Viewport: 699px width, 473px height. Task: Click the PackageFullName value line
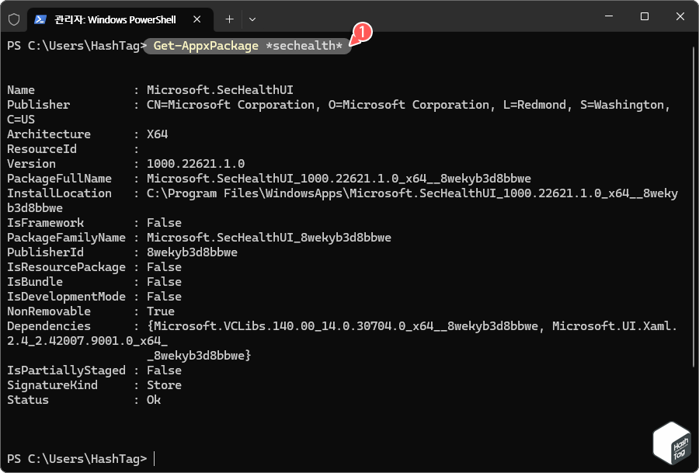(339, 179)
